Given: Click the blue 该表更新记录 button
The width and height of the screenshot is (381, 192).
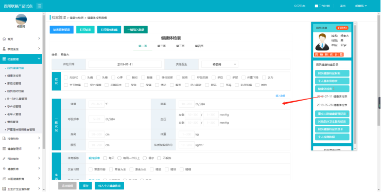Looking at the screenshot, I should pyautogui.click(x=61, y=30).
